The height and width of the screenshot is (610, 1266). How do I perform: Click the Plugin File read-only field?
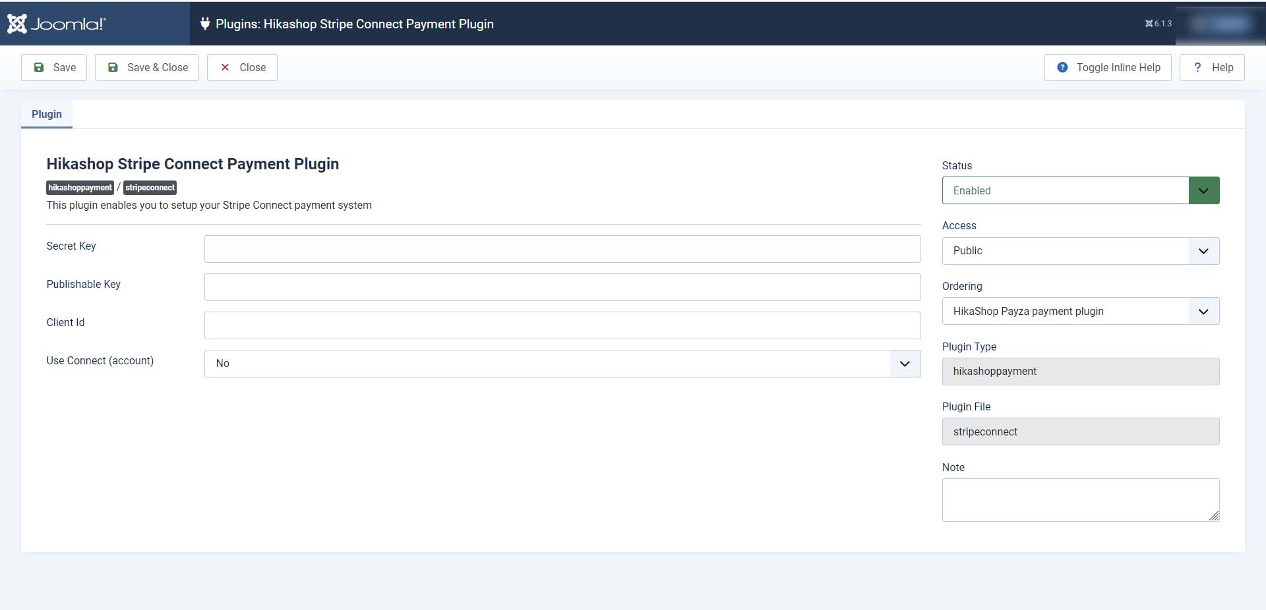point(1081,431)
